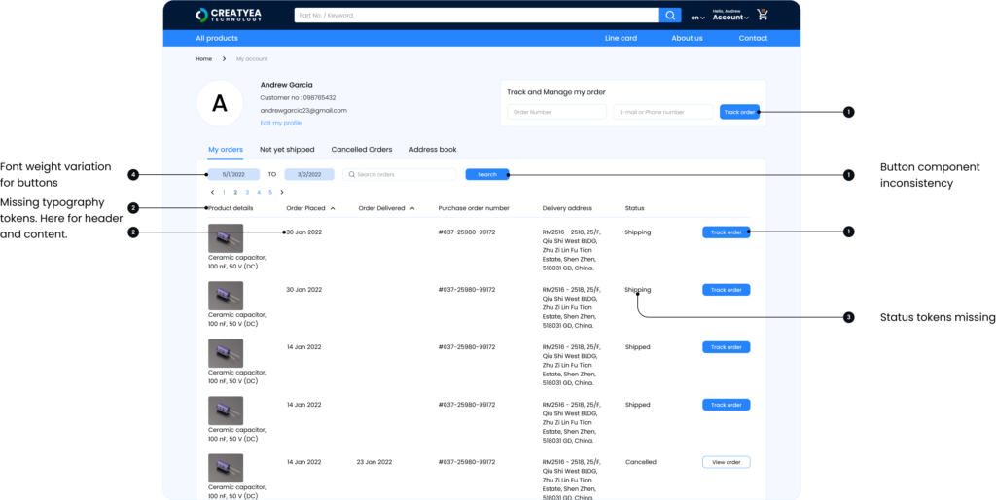This screenshot has height=500, width=996.
Task: Click the Order Delivered sort arrow
Action: [x=412, y=208]
